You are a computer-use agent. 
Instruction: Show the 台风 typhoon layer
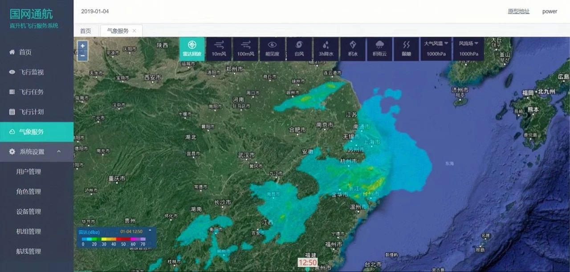[x=299, y=49]
